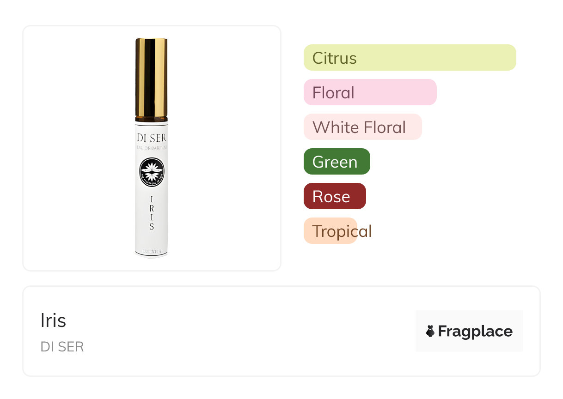Screen dimensions: 563x399
Task: Open the Iris fragrance title
Action: pos(53,320)
